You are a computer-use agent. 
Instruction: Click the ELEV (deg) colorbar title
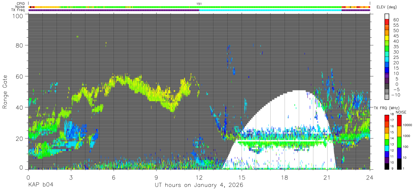(x=387, y=7)
